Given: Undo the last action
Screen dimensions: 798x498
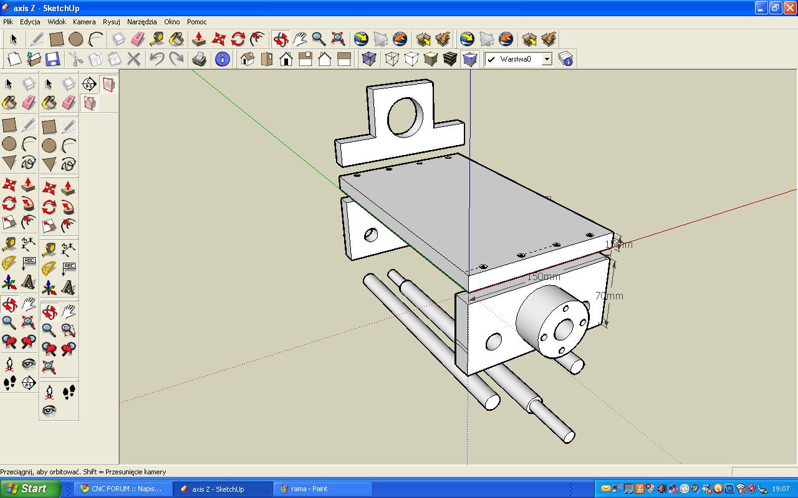Looking at the screenshot, I should tap(157, 59).
